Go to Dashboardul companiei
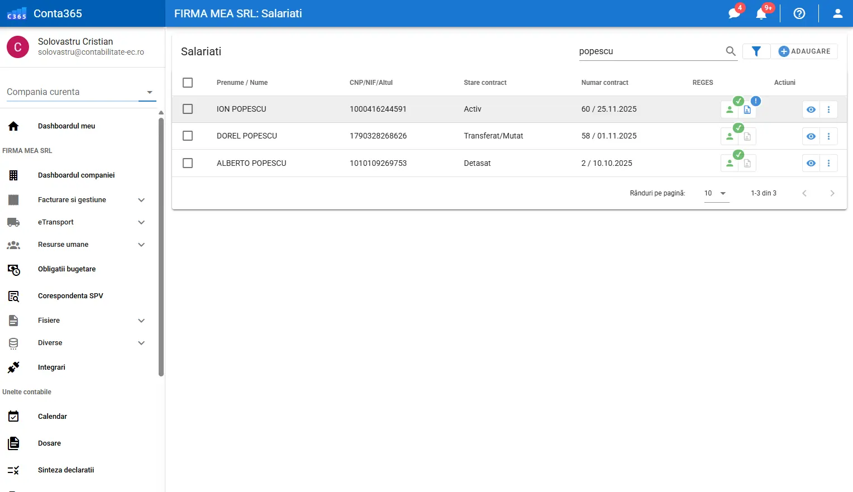The image size is (853, 492). coord(76,175)
